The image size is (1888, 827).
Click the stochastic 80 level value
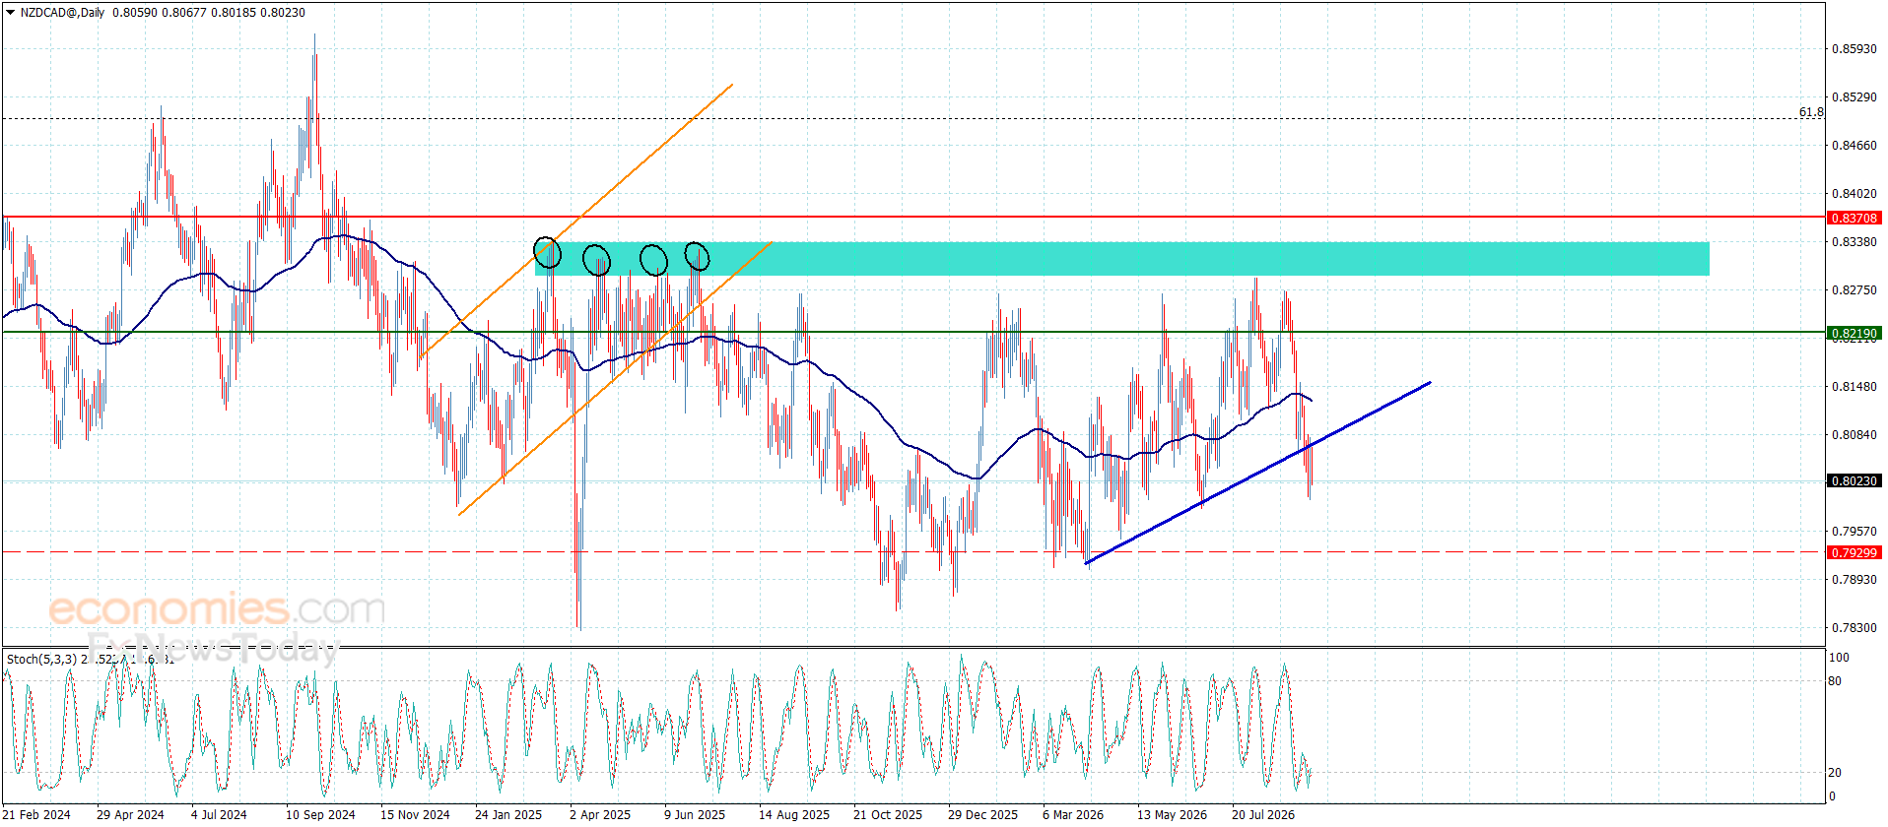[1835, 680]
